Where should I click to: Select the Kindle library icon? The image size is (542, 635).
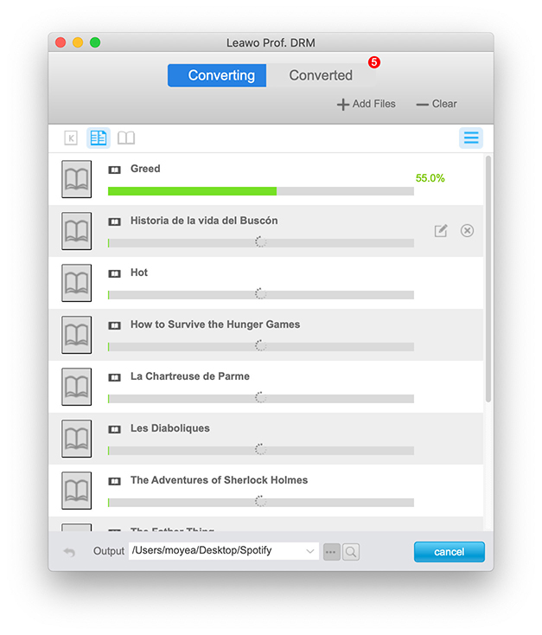pos(71,138)
